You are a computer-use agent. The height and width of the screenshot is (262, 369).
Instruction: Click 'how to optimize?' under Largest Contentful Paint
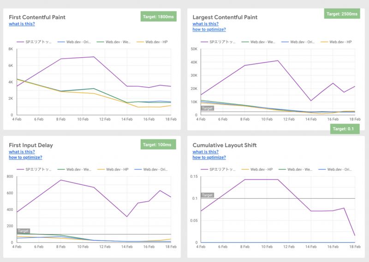(x=209, y=30)
